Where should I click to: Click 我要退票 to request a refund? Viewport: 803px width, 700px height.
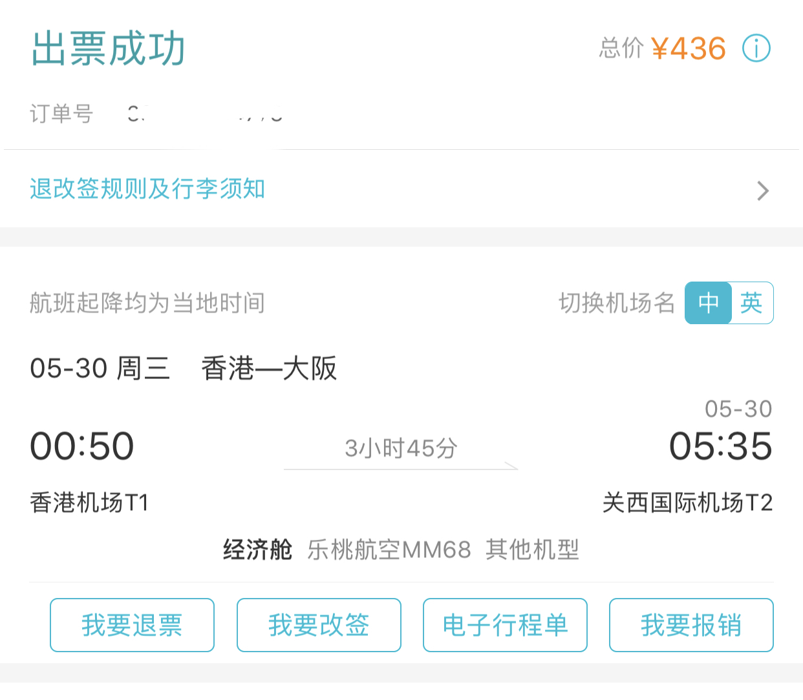tap(132, 625)
